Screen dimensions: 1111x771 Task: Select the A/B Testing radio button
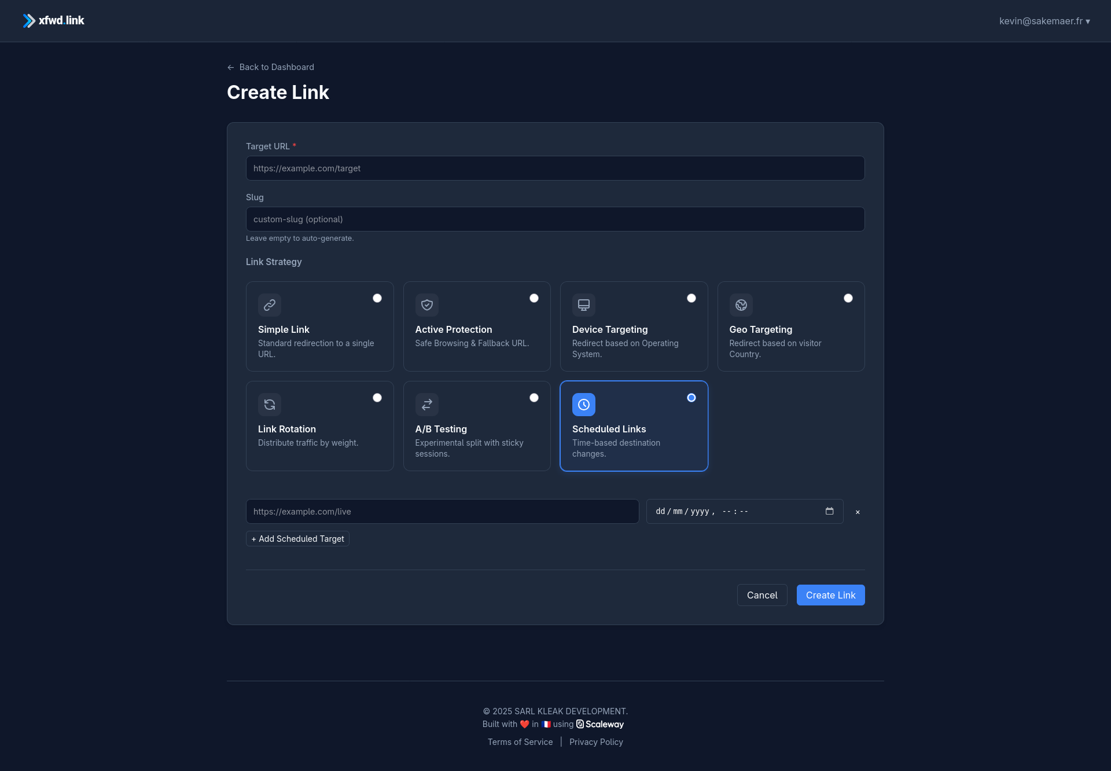[x=534, y=398]
